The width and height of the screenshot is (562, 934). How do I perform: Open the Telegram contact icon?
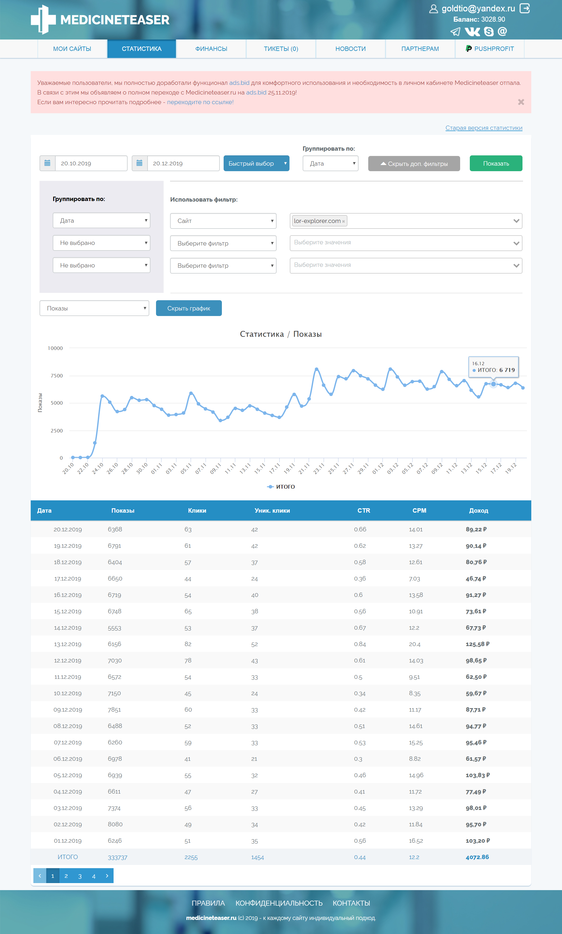coord(455,32)
